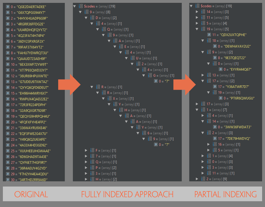
Task: Collapse the "X = {array} [1]" node
Action: pyautogui.click(x=103, y=99)
